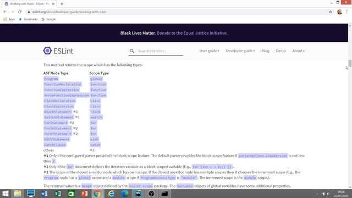
Task: Open OBS Studio from the taskbar
Action: pyautogui.click(x=151, y=194)
